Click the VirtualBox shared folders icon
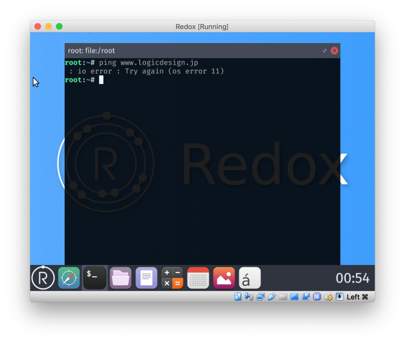405x342 pixels. click(x=283, y=297)
